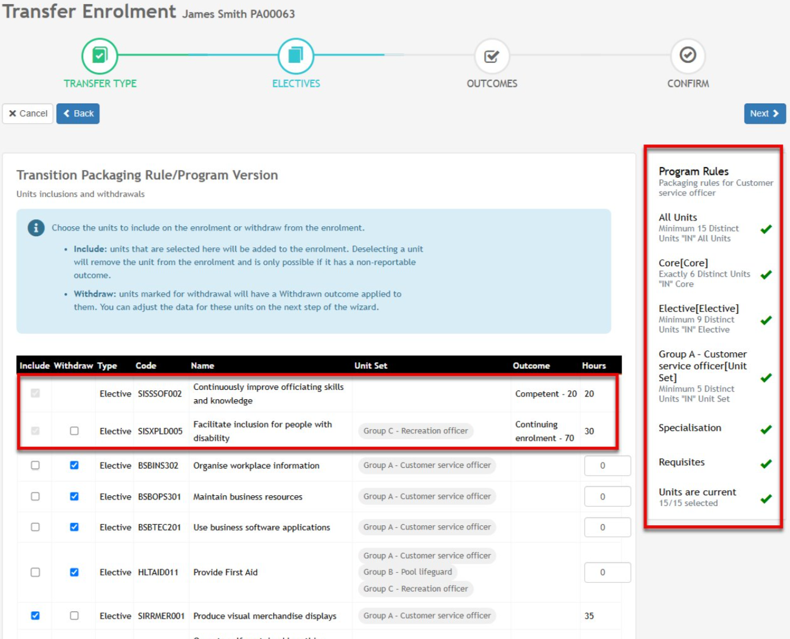Viewport: 790px width, 639px height.
Task: Click the Outcomes step icon
Action: 492,56
